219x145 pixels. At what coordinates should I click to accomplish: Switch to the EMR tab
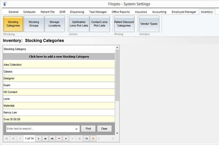point(63,12)
